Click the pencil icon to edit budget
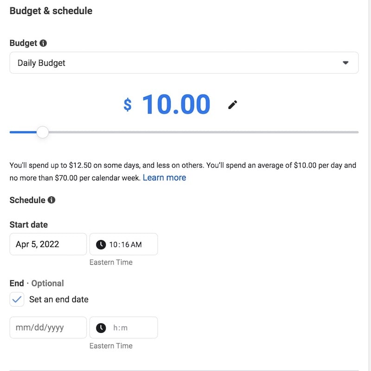This screenshot has width=371, height=371. pos(232,105)
